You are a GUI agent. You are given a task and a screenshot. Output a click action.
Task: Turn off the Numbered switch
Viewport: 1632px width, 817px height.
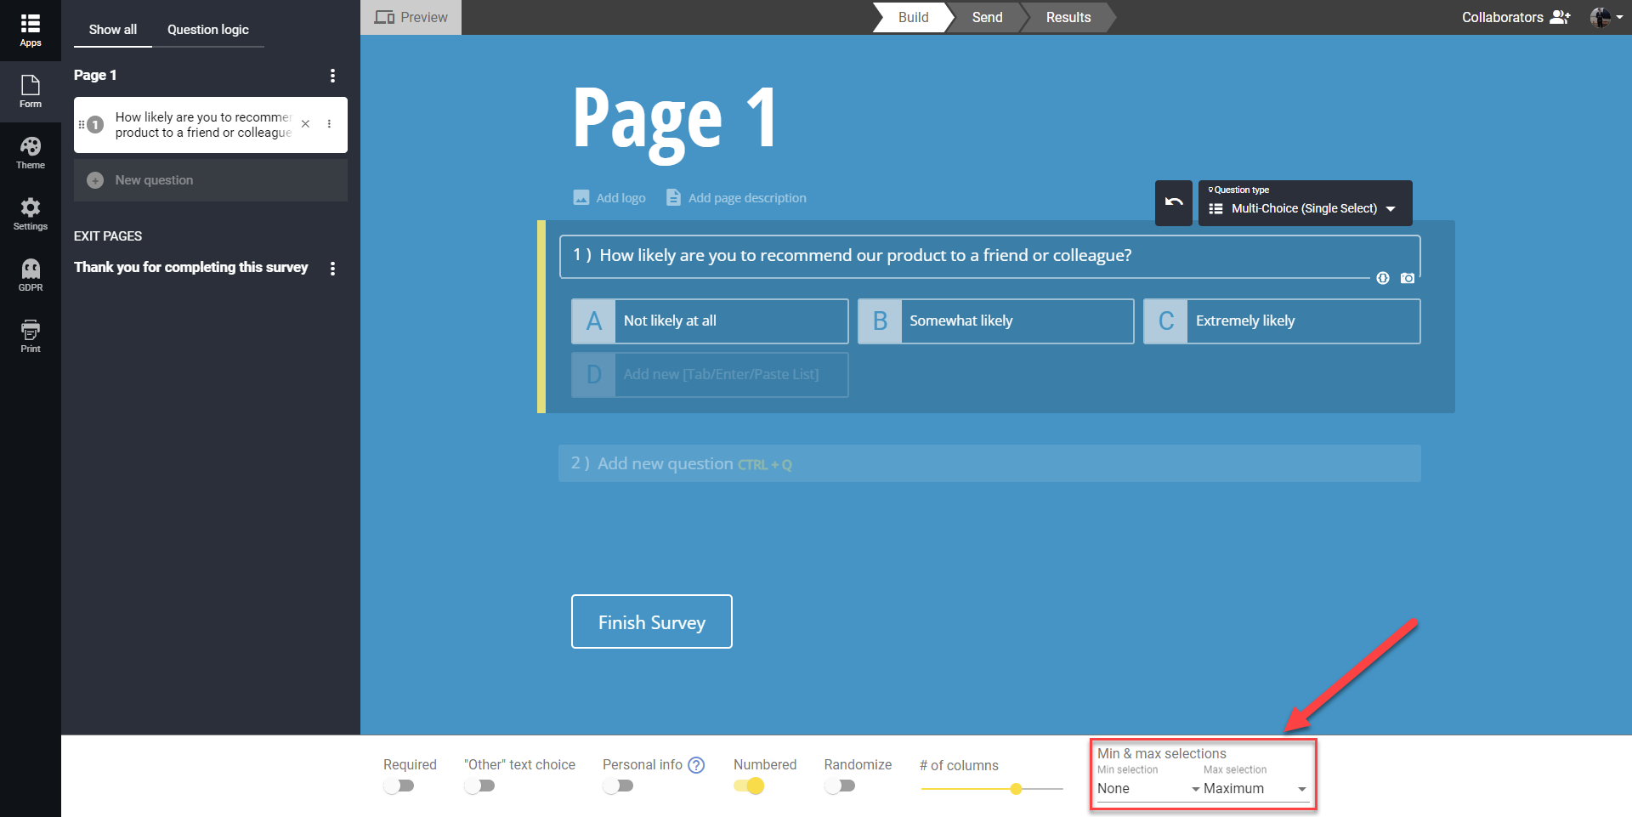749,786
